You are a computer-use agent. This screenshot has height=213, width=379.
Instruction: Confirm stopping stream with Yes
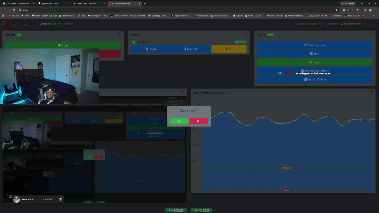pos(179,121)
